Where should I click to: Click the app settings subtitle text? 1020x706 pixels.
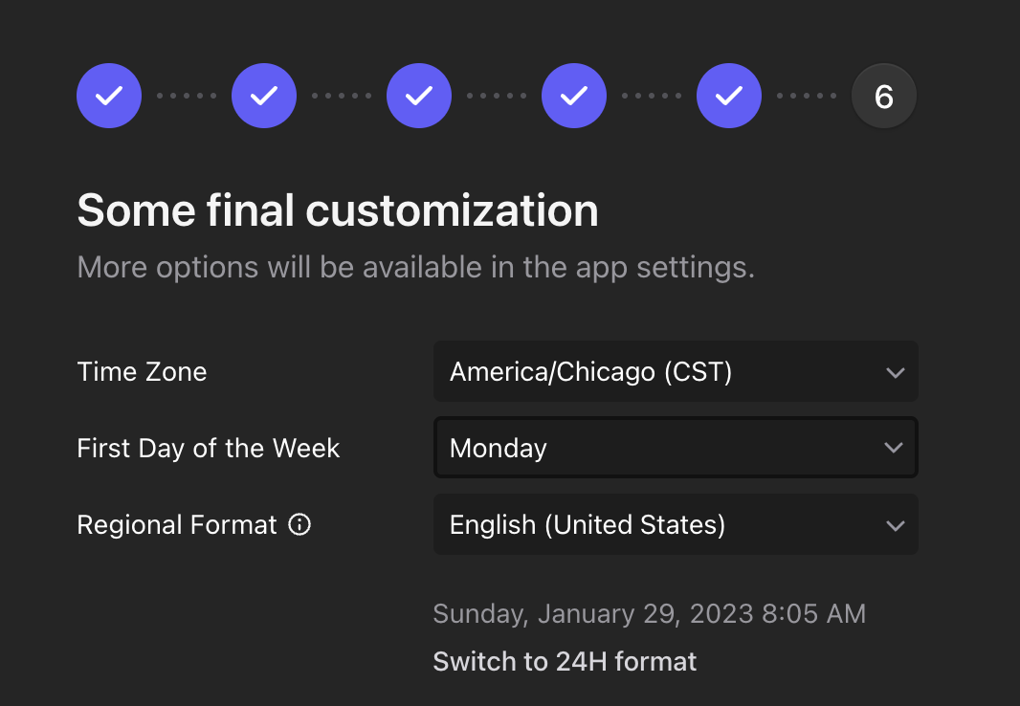[x=415, y=266]
